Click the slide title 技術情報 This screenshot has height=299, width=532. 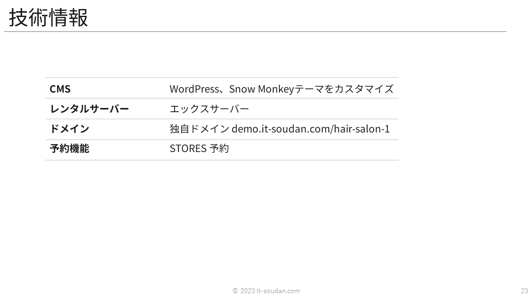pos(48,18)
